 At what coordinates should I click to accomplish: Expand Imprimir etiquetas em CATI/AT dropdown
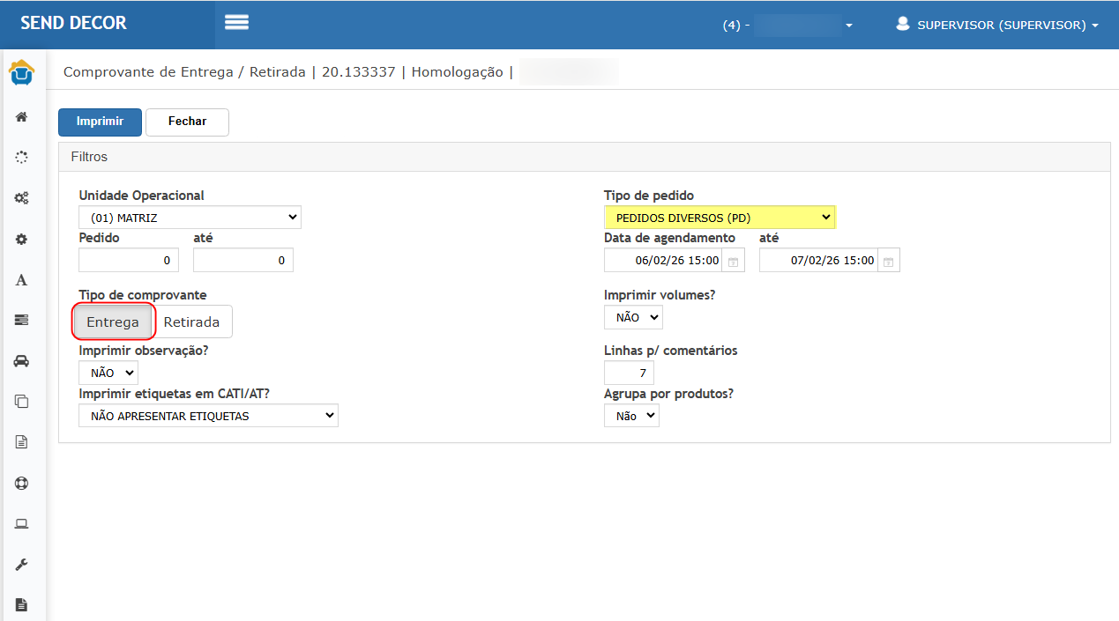pyautogui.click(x=208, y=416)
